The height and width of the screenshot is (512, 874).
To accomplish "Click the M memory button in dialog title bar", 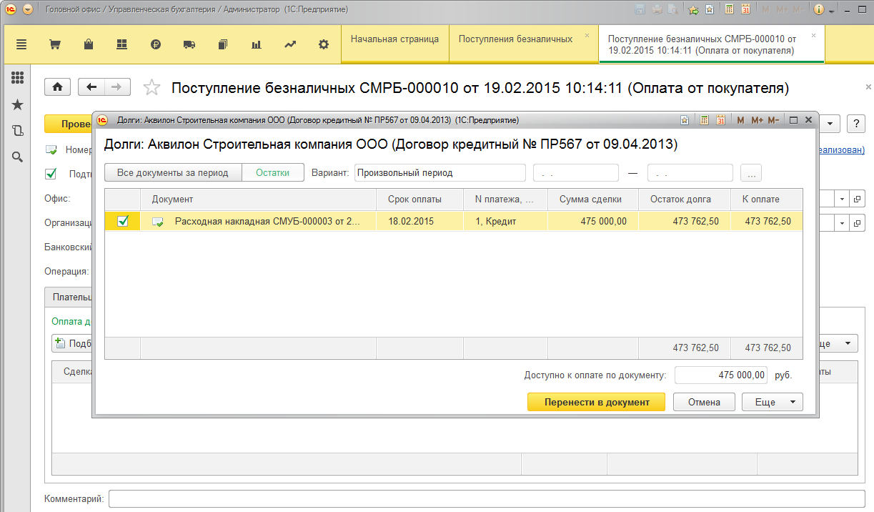I will pyautogui.click(x=740, y=120).
